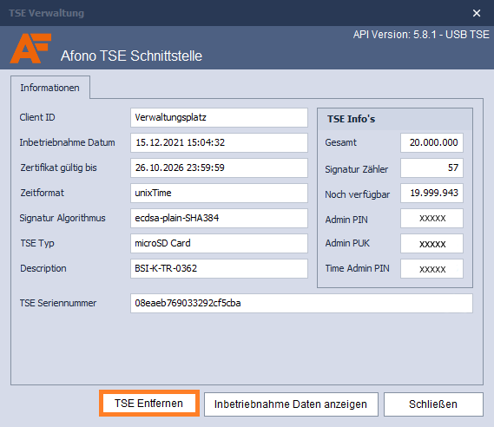Select the Inbetriebnahme Datum field
Image resolution: width=494 pixels, height=427 pixels.
219,142
